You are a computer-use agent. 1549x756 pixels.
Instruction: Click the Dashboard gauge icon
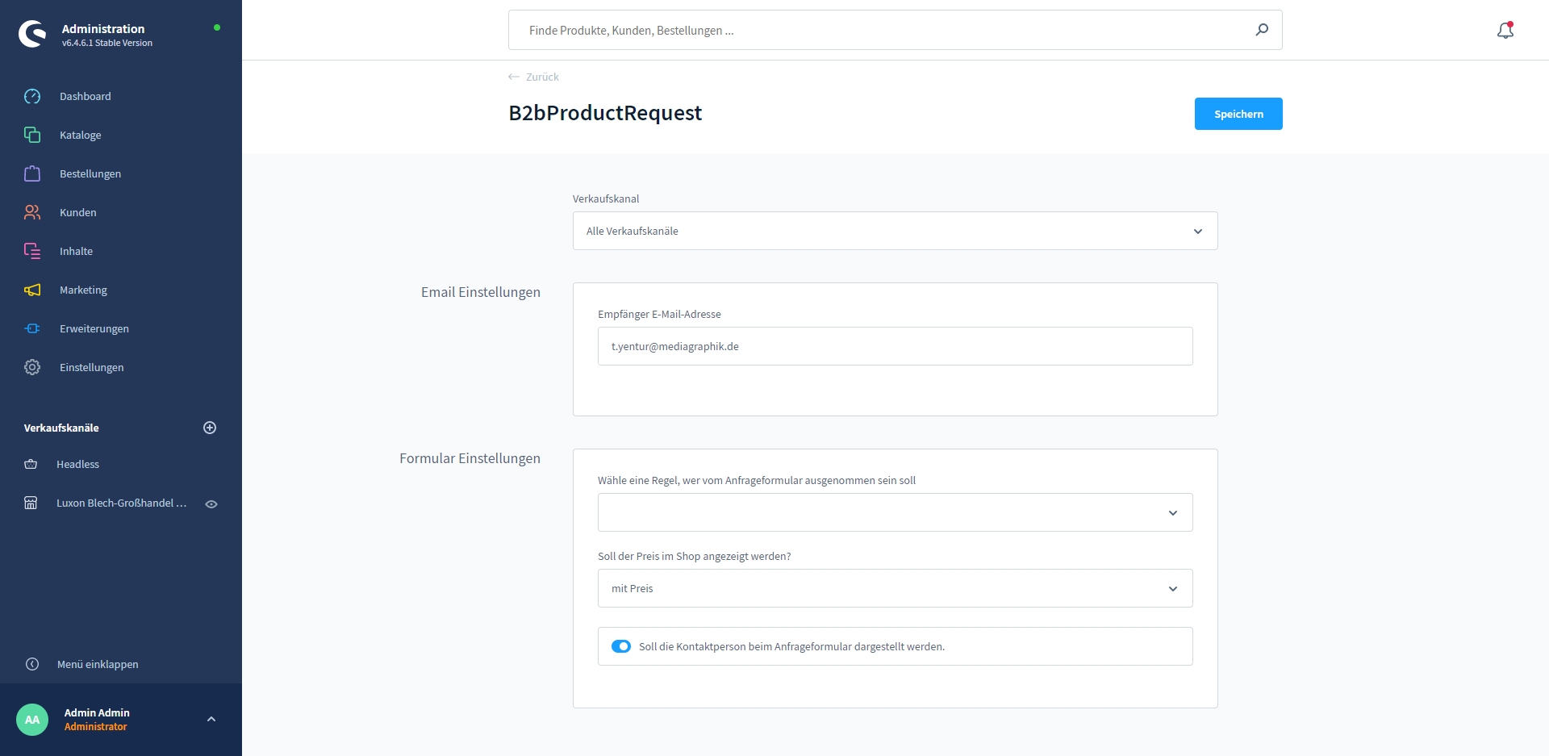32,97
